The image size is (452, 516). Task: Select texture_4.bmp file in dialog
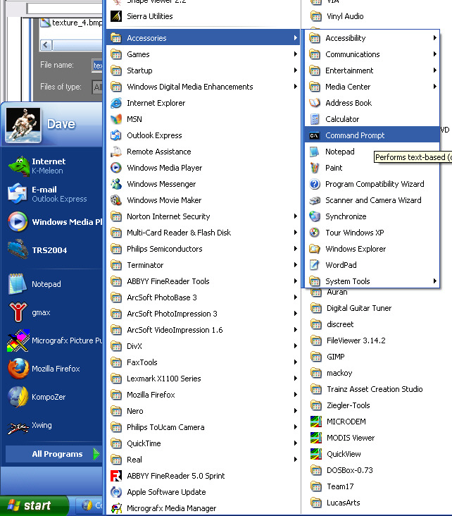(x=72, y=23)
